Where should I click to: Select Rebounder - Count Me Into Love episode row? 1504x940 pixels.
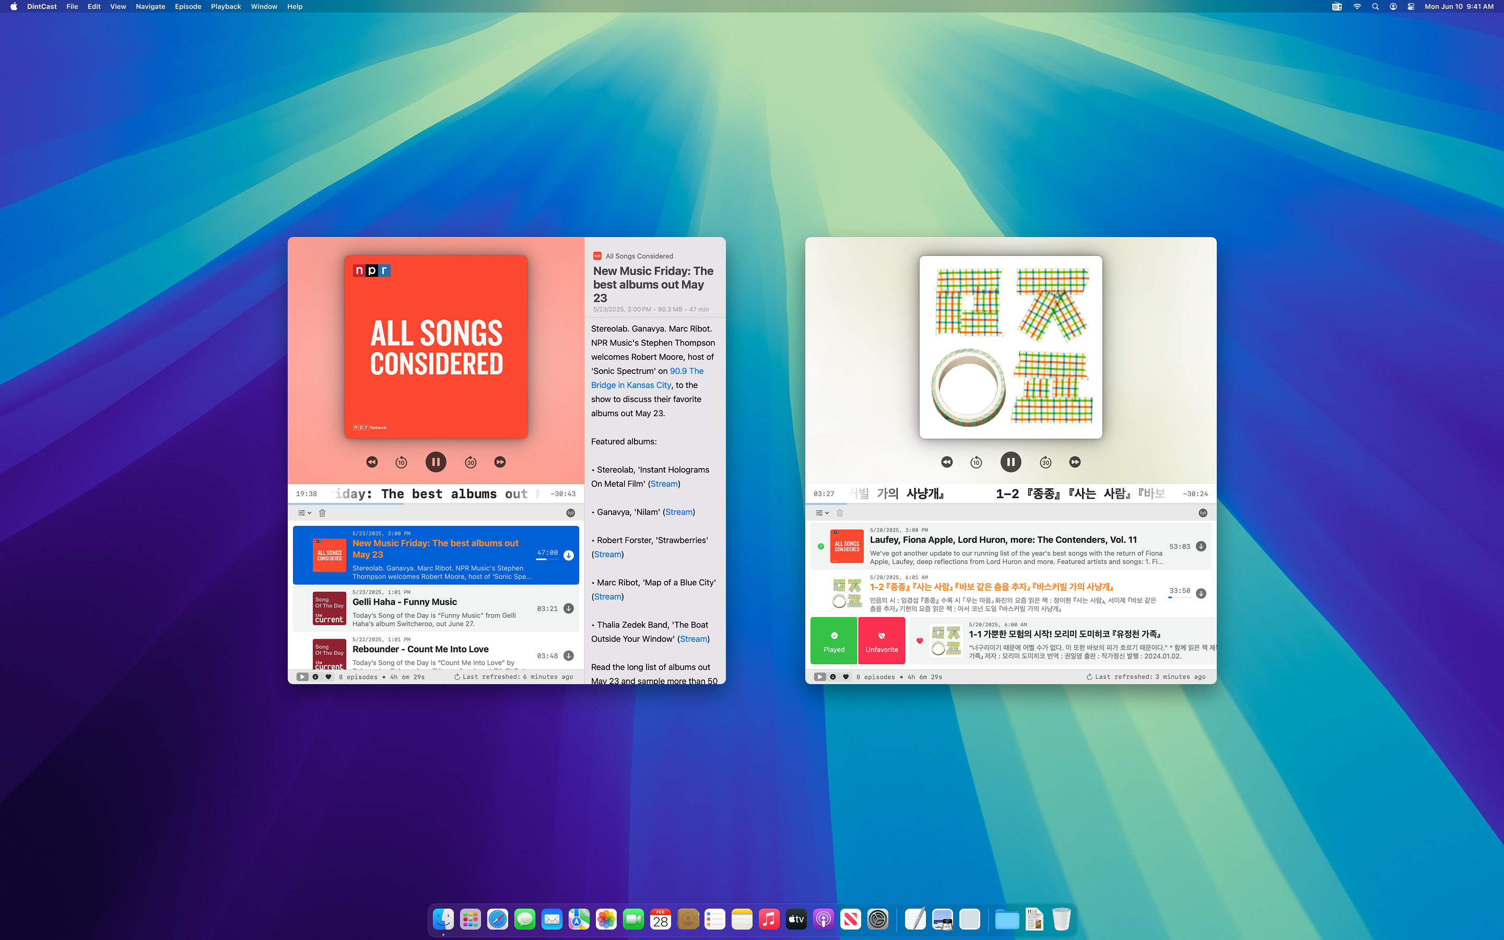click(x=436, y=652)
